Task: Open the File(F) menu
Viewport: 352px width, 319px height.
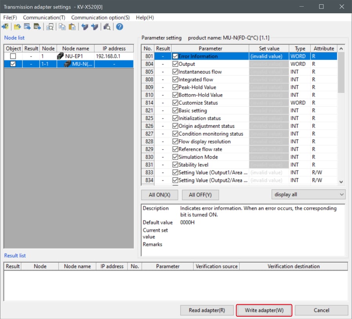Action: pos(10,18)
